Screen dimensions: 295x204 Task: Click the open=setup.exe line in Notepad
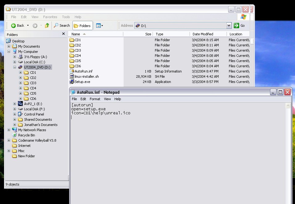pos(88,109)
